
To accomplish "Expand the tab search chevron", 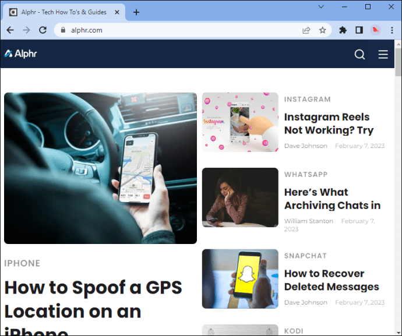I will click(x=321, y=6).
